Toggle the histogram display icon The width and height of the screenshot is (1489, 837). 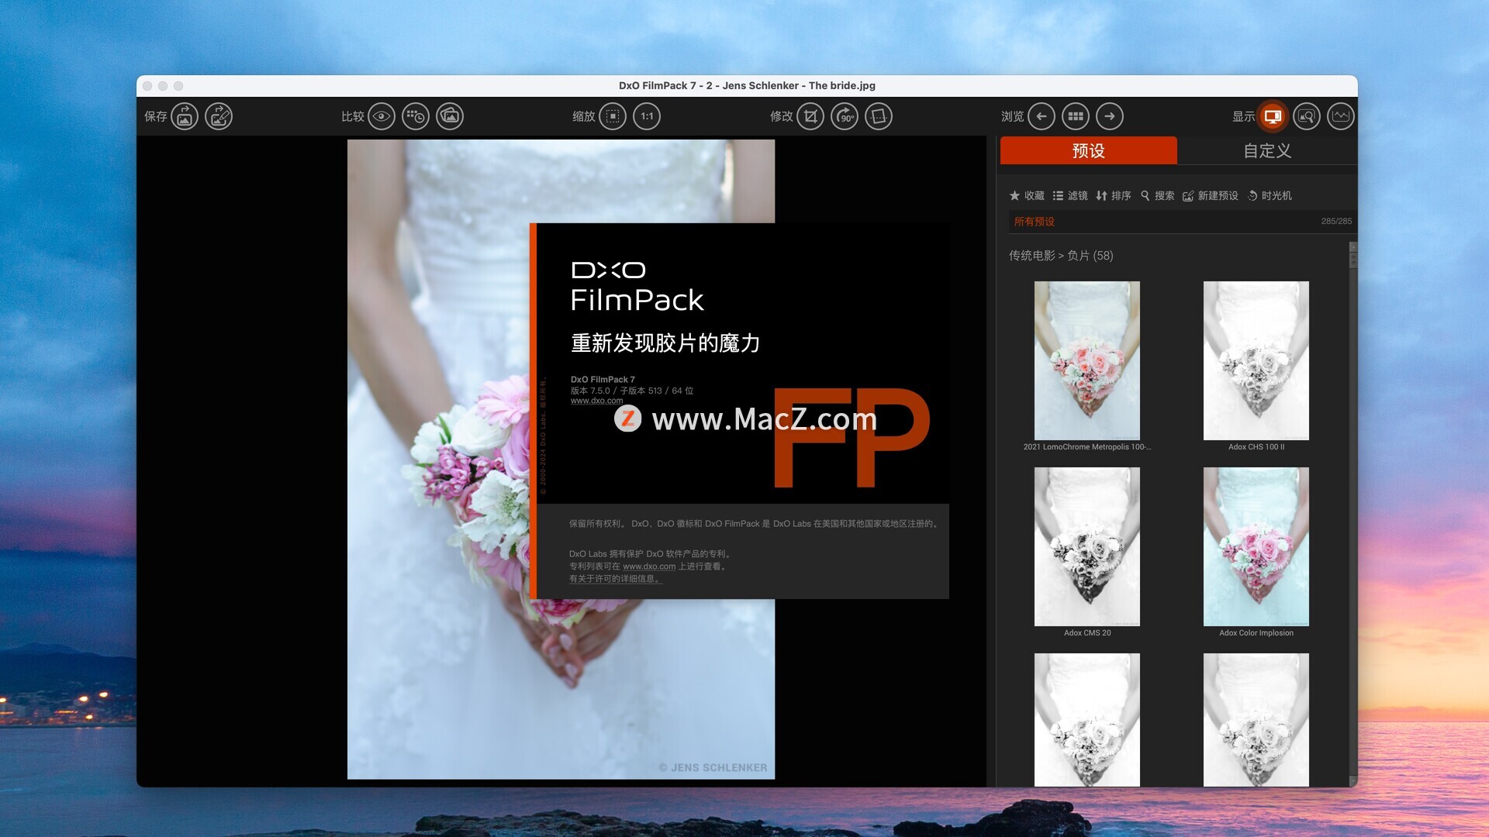pyautogui.click(x=1341, y=116)
